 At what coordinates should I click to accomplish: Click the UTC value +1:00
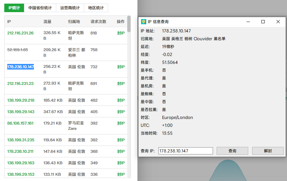167,125
